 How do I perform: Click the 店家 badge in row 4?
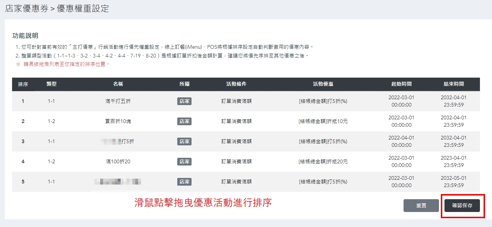(x=184, y=162)
